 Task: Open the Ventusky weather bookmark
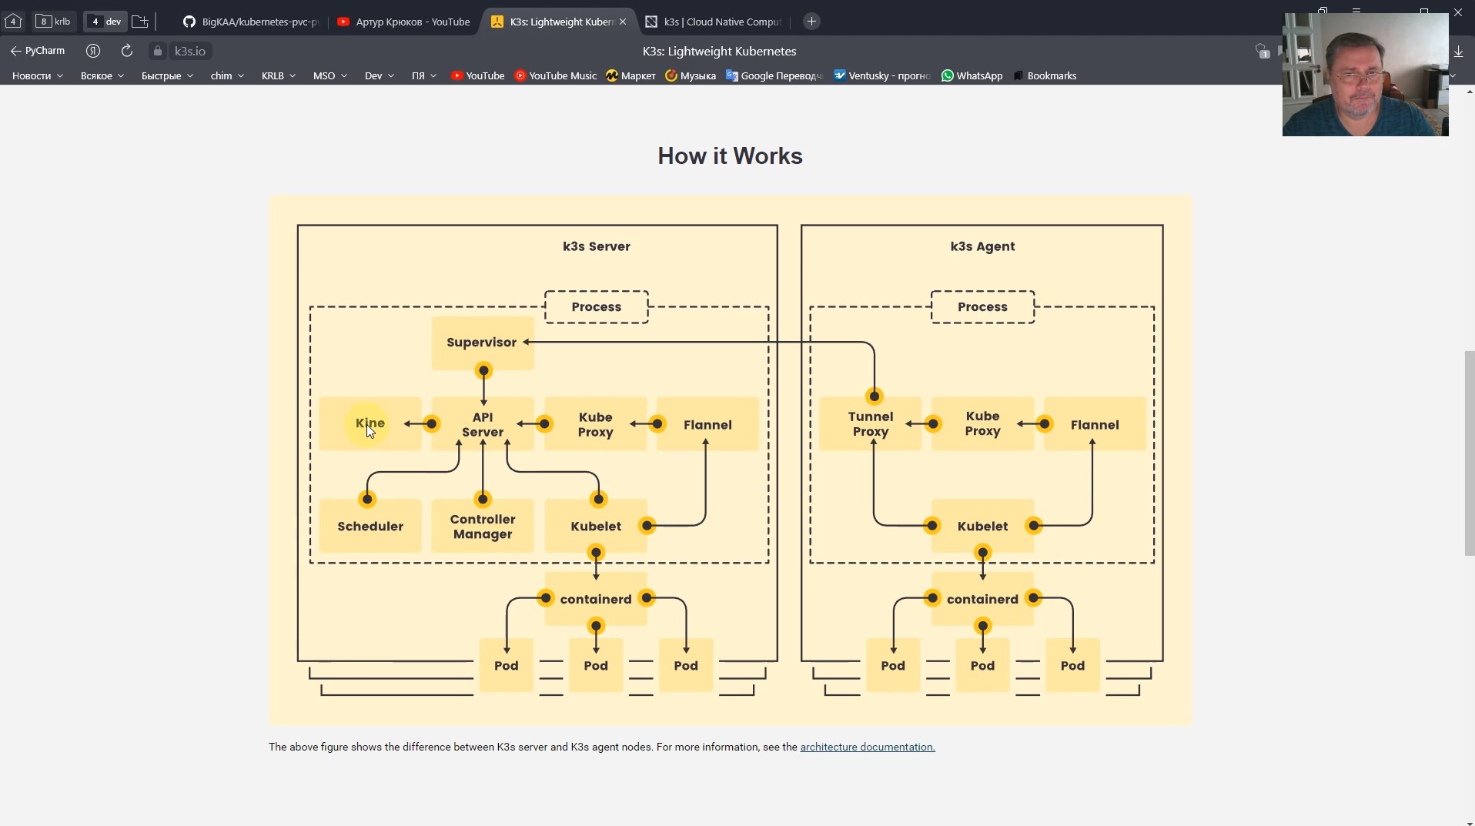pyautogui.click(x=882, y=75)
